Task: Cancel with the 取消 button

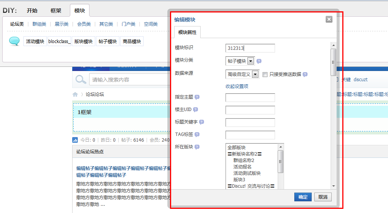Action: click(x=323, y=197)
